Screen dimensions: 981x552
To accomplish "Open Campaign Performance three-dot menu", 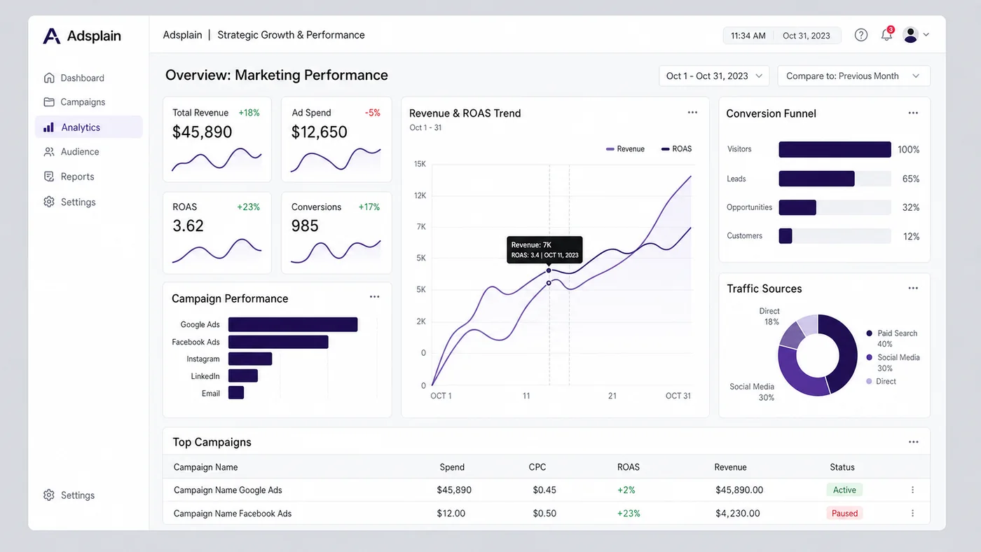I will click(x=375, y=297).
